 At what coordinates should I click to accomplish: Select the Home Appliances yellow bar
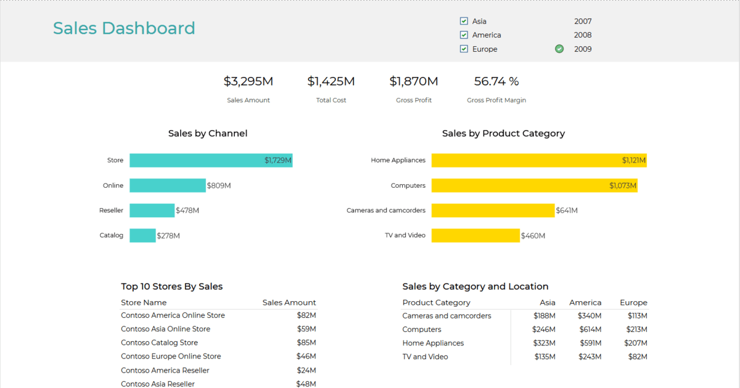click(538, 160)
